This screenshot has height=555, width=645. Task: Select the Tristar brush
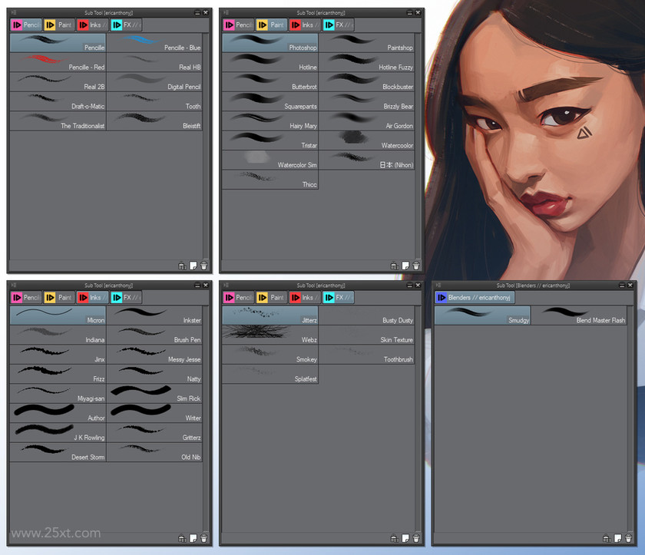pos(270,140)
